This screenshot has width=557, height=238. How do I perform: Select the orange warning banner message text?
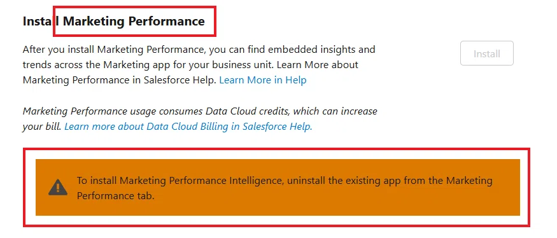coord(285,188)
